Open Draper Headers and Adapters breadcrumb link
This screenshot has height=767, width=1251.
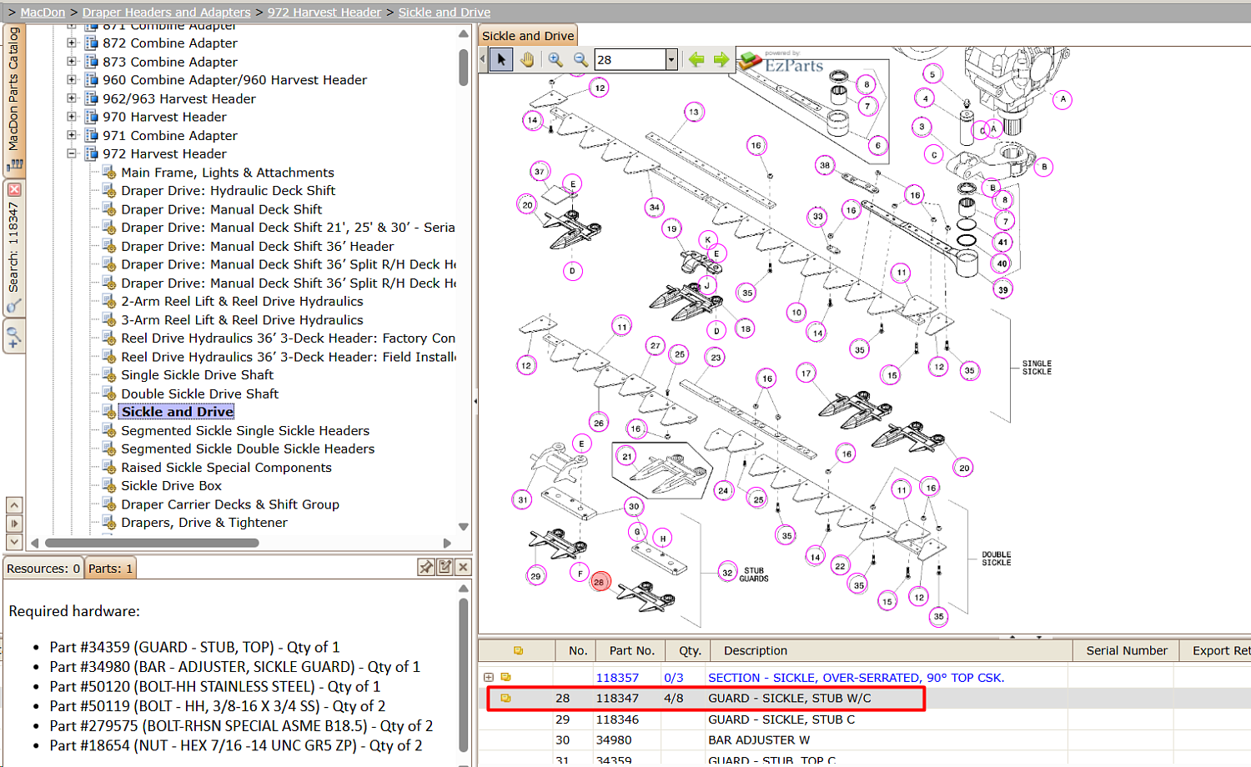click(166, 13)
